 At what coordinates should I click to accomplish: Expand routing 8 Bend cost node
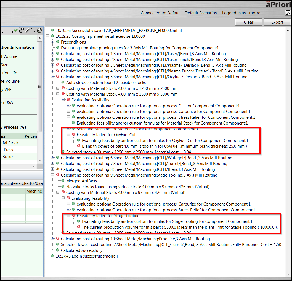[53, 169]
